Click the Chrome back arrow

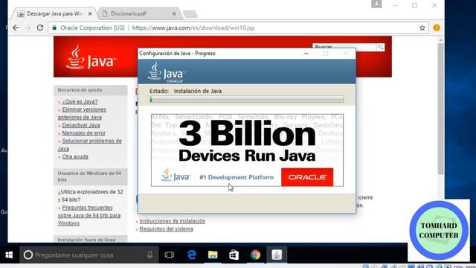(16, 28)
